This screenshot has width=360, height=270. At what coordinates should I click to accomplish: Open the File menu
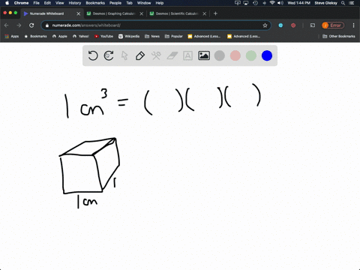37,3
